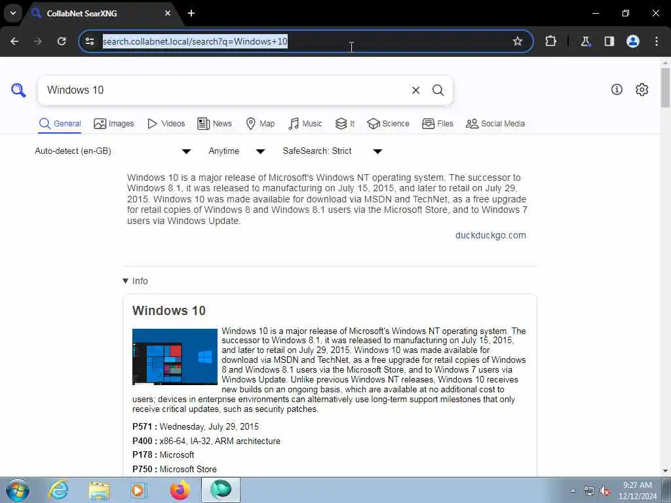The width and height of the screenshot is (671, 503).
Task: Open the Anytime time-range dropdown
Action: click(x=237, y=151)
